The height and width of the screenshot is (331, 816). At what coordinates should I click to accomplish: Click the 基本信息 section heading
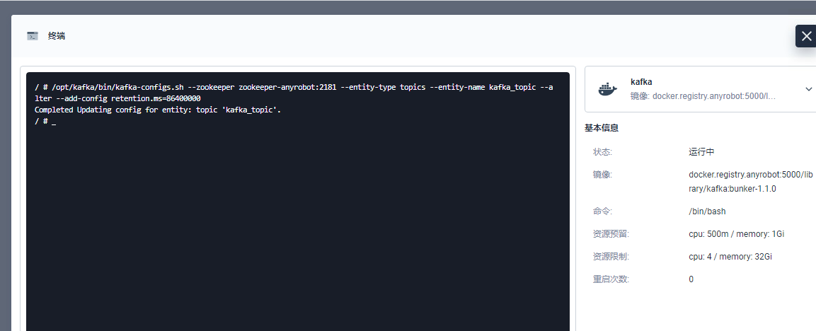tap(601, 128)
